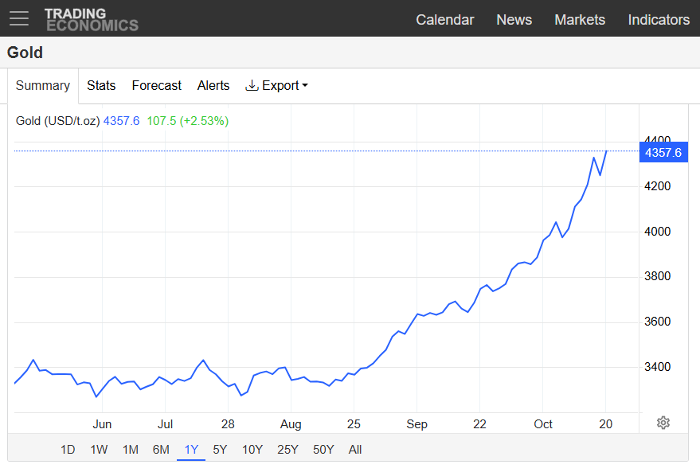Switch to the Stats tab
700x476 pixels.
coord(101,86)
